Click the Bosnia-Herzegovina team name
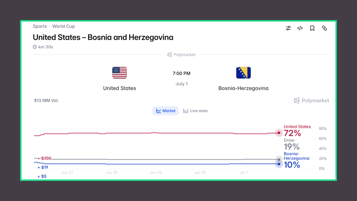 (243, 88)
